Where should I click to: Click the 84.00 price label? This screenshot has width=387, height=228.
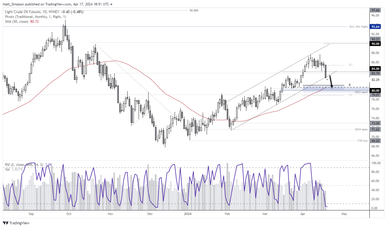click(376, 69)
